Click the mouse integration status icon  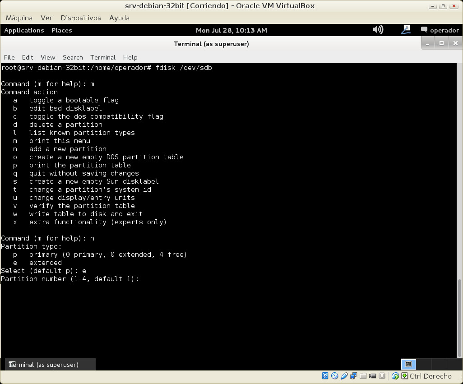click(x=395, y=376)
